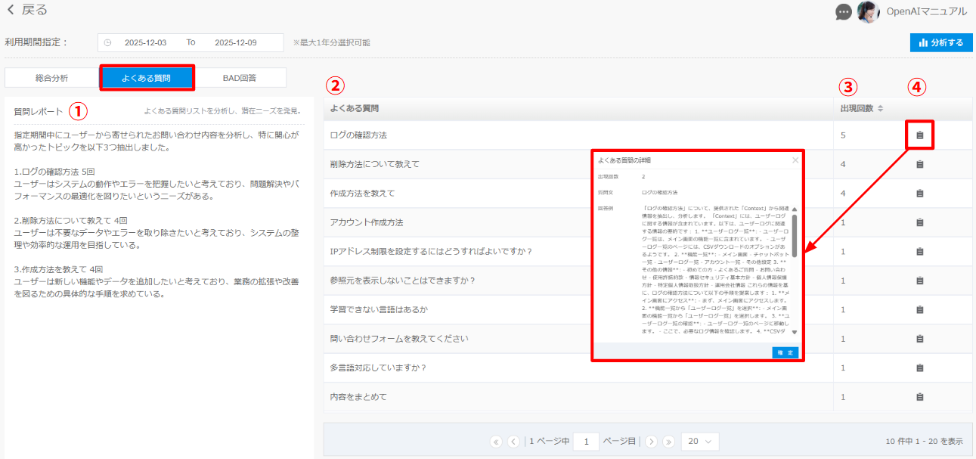Click 確定 button in the detail popup
This screenshot has height=459, width=976.
(785, 352)
